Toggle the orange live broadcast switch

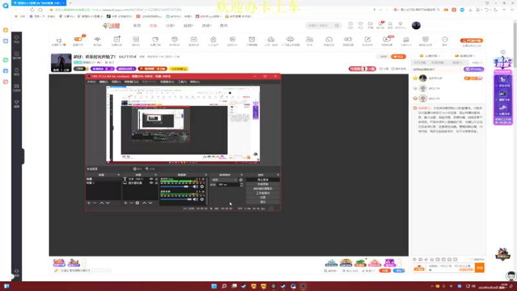click(x=78, y=39)
